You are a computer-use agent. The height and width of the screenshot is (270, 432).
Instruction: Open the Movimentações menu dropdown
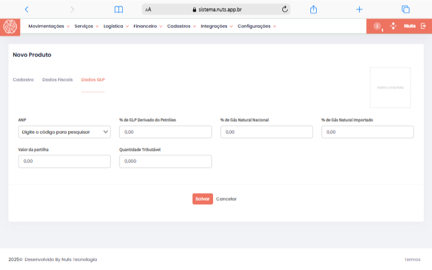click(49, 26)
